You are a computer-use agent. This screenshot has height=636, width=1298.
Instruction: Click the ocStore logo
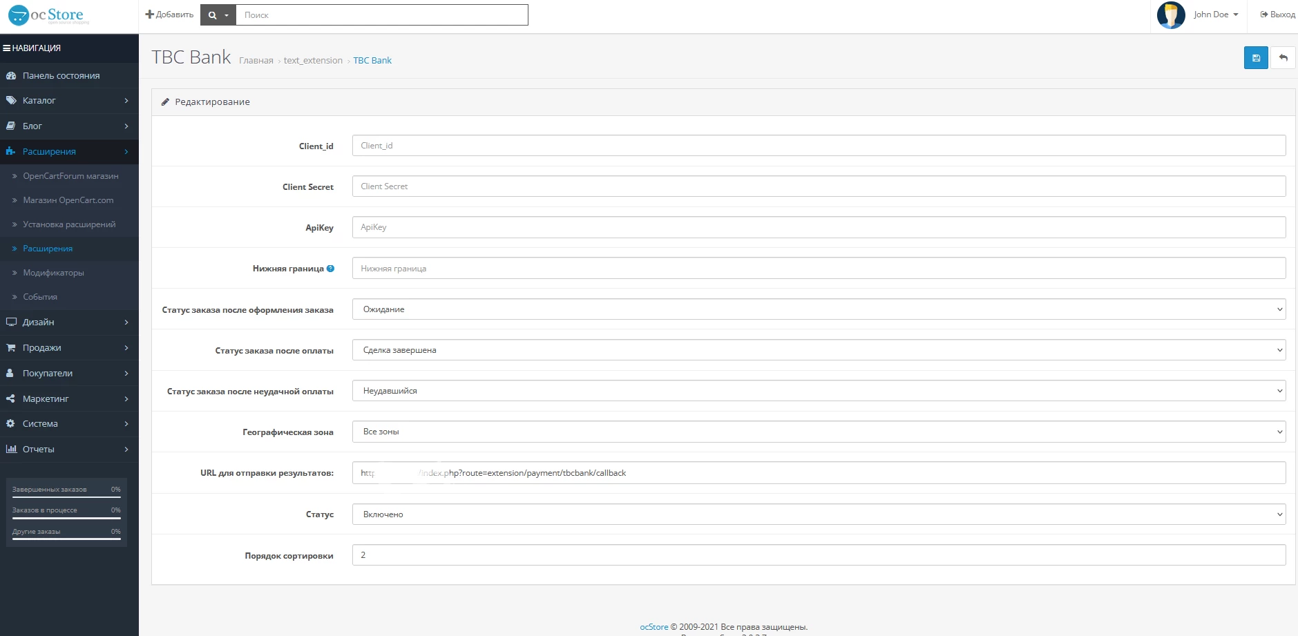tap(48, 15)
